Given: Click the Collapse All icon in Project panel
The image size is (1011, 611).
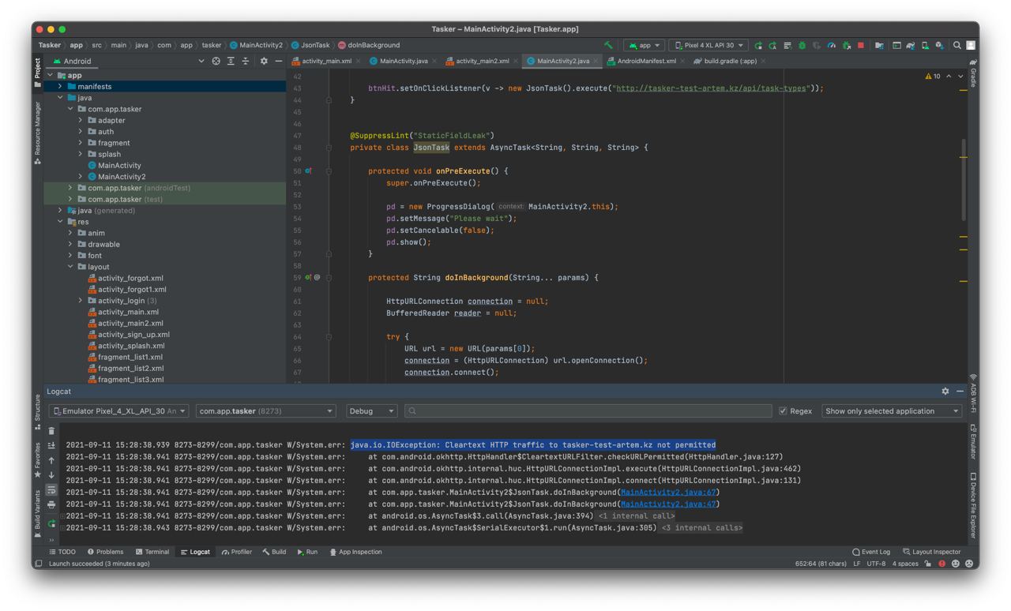Looking at the screenshot, I should (246, 61).
